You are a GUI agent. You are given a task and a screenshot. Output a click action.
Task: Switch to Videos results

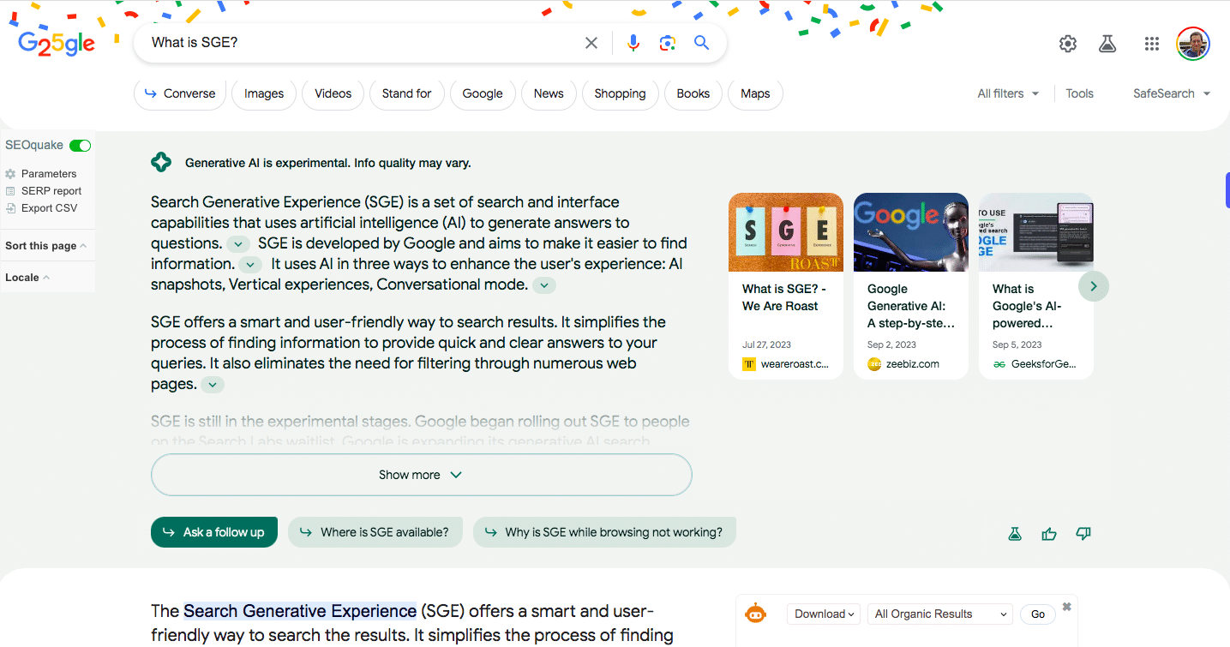(x=333, y=93)
